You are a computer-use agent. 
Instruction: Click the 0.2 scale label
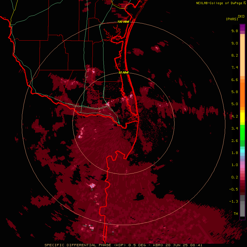[235, 177]
